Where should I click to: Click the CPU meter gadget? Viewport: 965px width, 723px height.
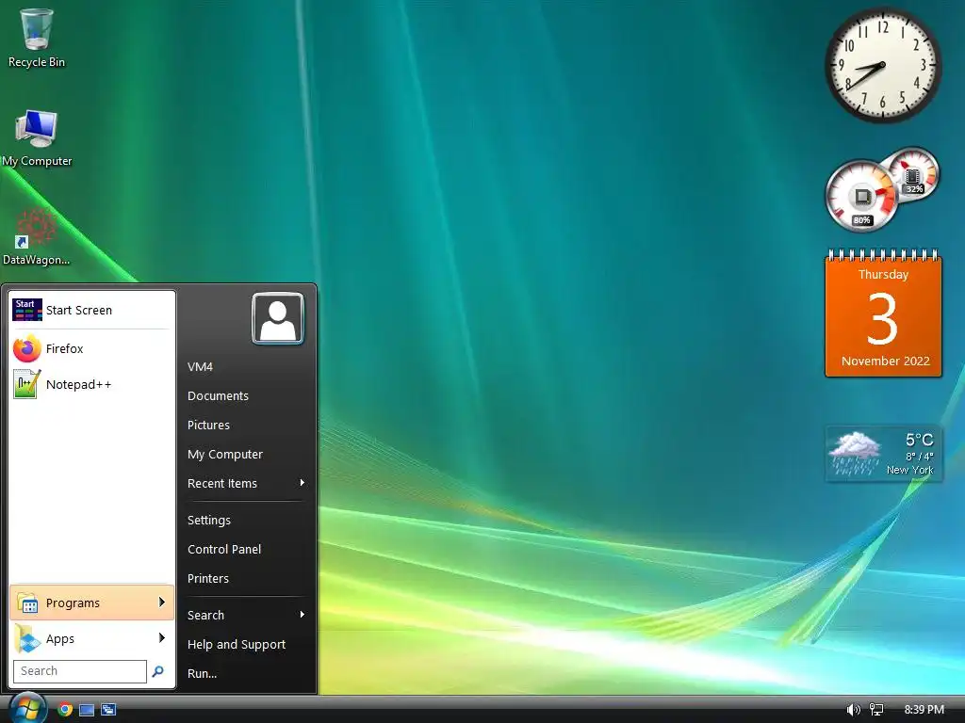[x=861, y=196]
